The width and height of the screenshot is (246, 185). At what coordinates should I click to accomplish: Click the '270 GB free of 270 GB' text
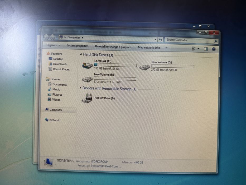click(x=164, y=70)
